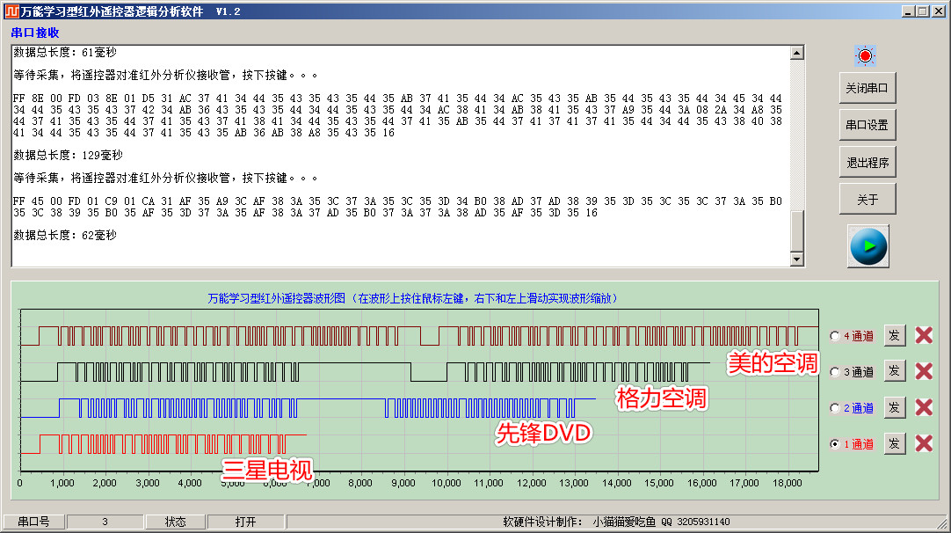Click the 退出程序 exit button
Image resolution: width=951 pixels, height=533 pixels.
click(x=868, y=163)
